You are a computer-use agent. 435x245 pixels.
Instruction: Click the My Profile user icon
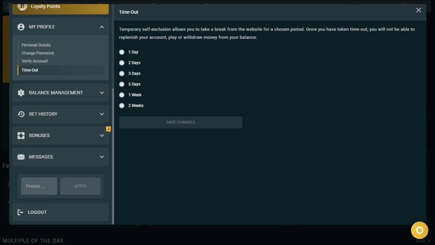tap(21, 27)
